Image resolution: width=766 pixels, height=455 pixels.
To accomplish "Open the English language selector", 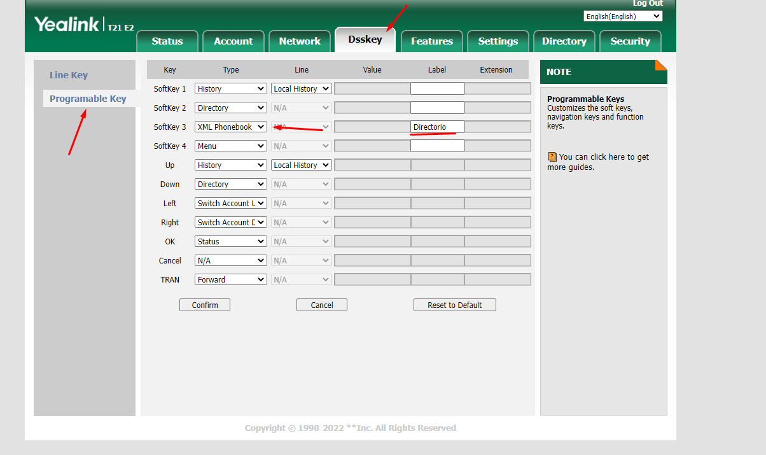I will pos(623,17).
